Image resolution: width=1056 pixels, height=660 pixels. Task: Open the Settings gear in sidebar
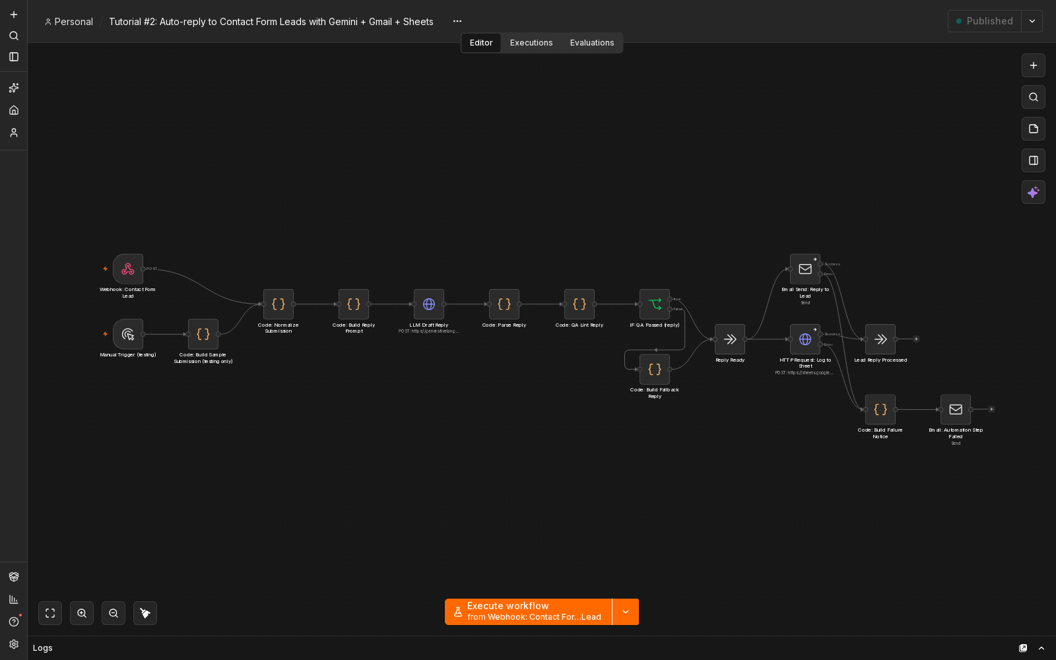pos(14,644)
